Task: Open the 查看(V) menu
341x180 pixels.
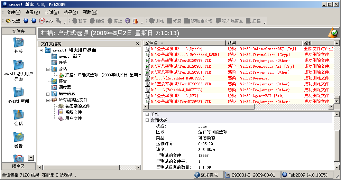Action: tap(33, 12)
